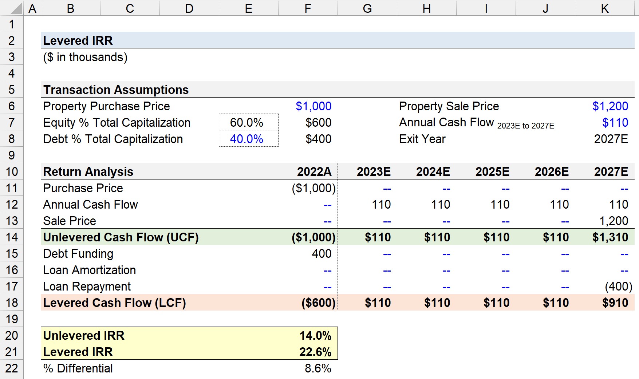This screenshot has height=379, width=639.
Task: Select column K header
Action: tap(605, 8)
